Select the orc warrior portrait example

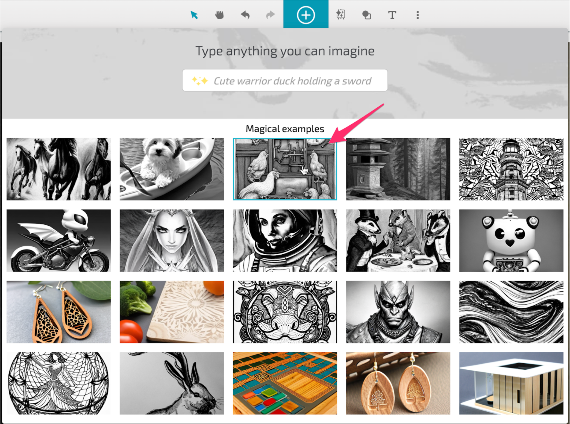398,312
